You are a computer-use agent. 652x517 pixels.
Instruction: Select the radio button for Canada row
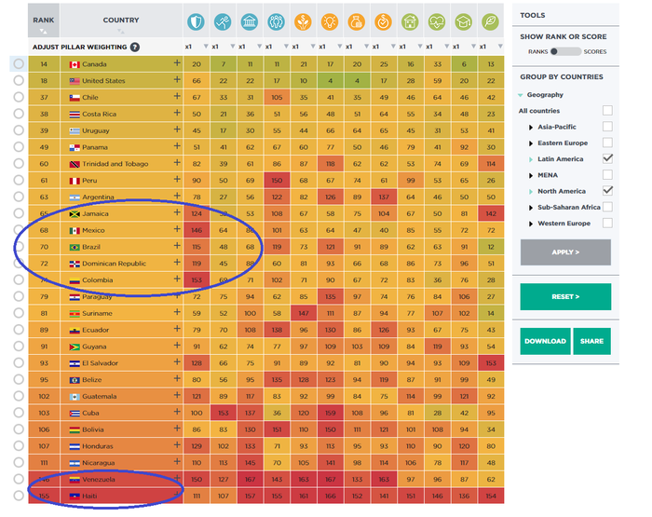point(19,63)
